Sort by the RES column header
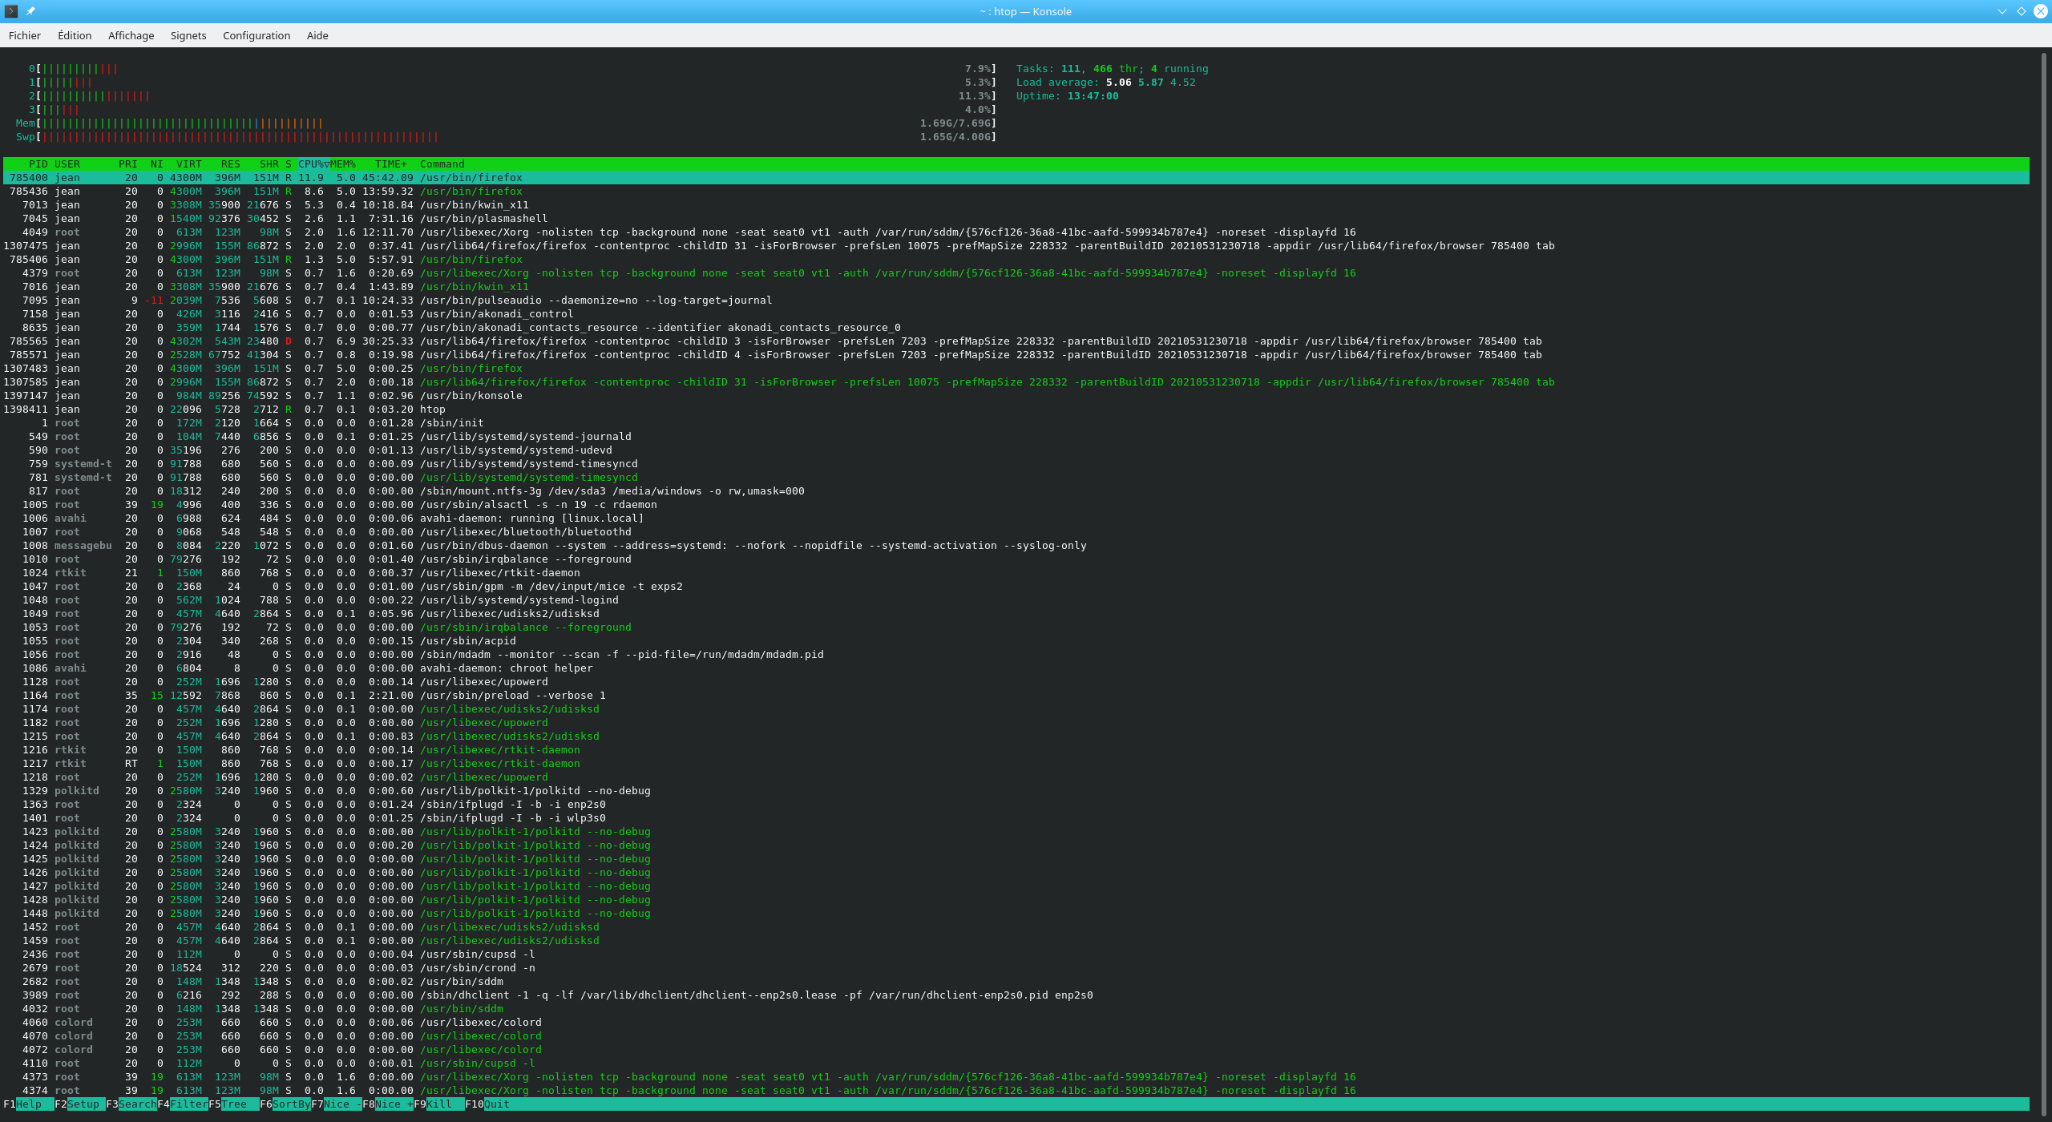Viewport: 2052px width, 1122px height. tap(231, 164)
